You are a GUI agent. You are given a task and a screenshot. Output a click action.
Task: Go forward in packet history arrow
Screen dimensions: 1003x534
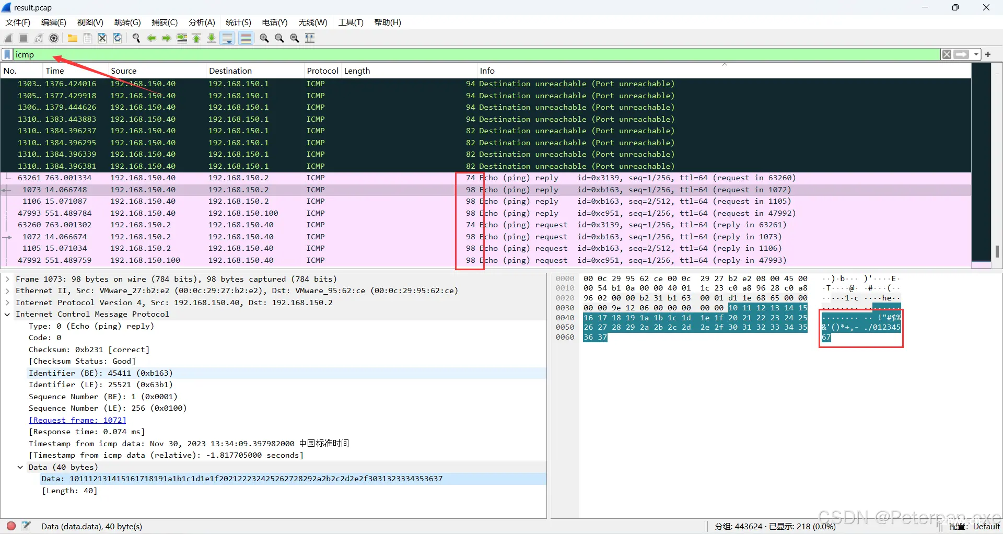coord(167,38)
